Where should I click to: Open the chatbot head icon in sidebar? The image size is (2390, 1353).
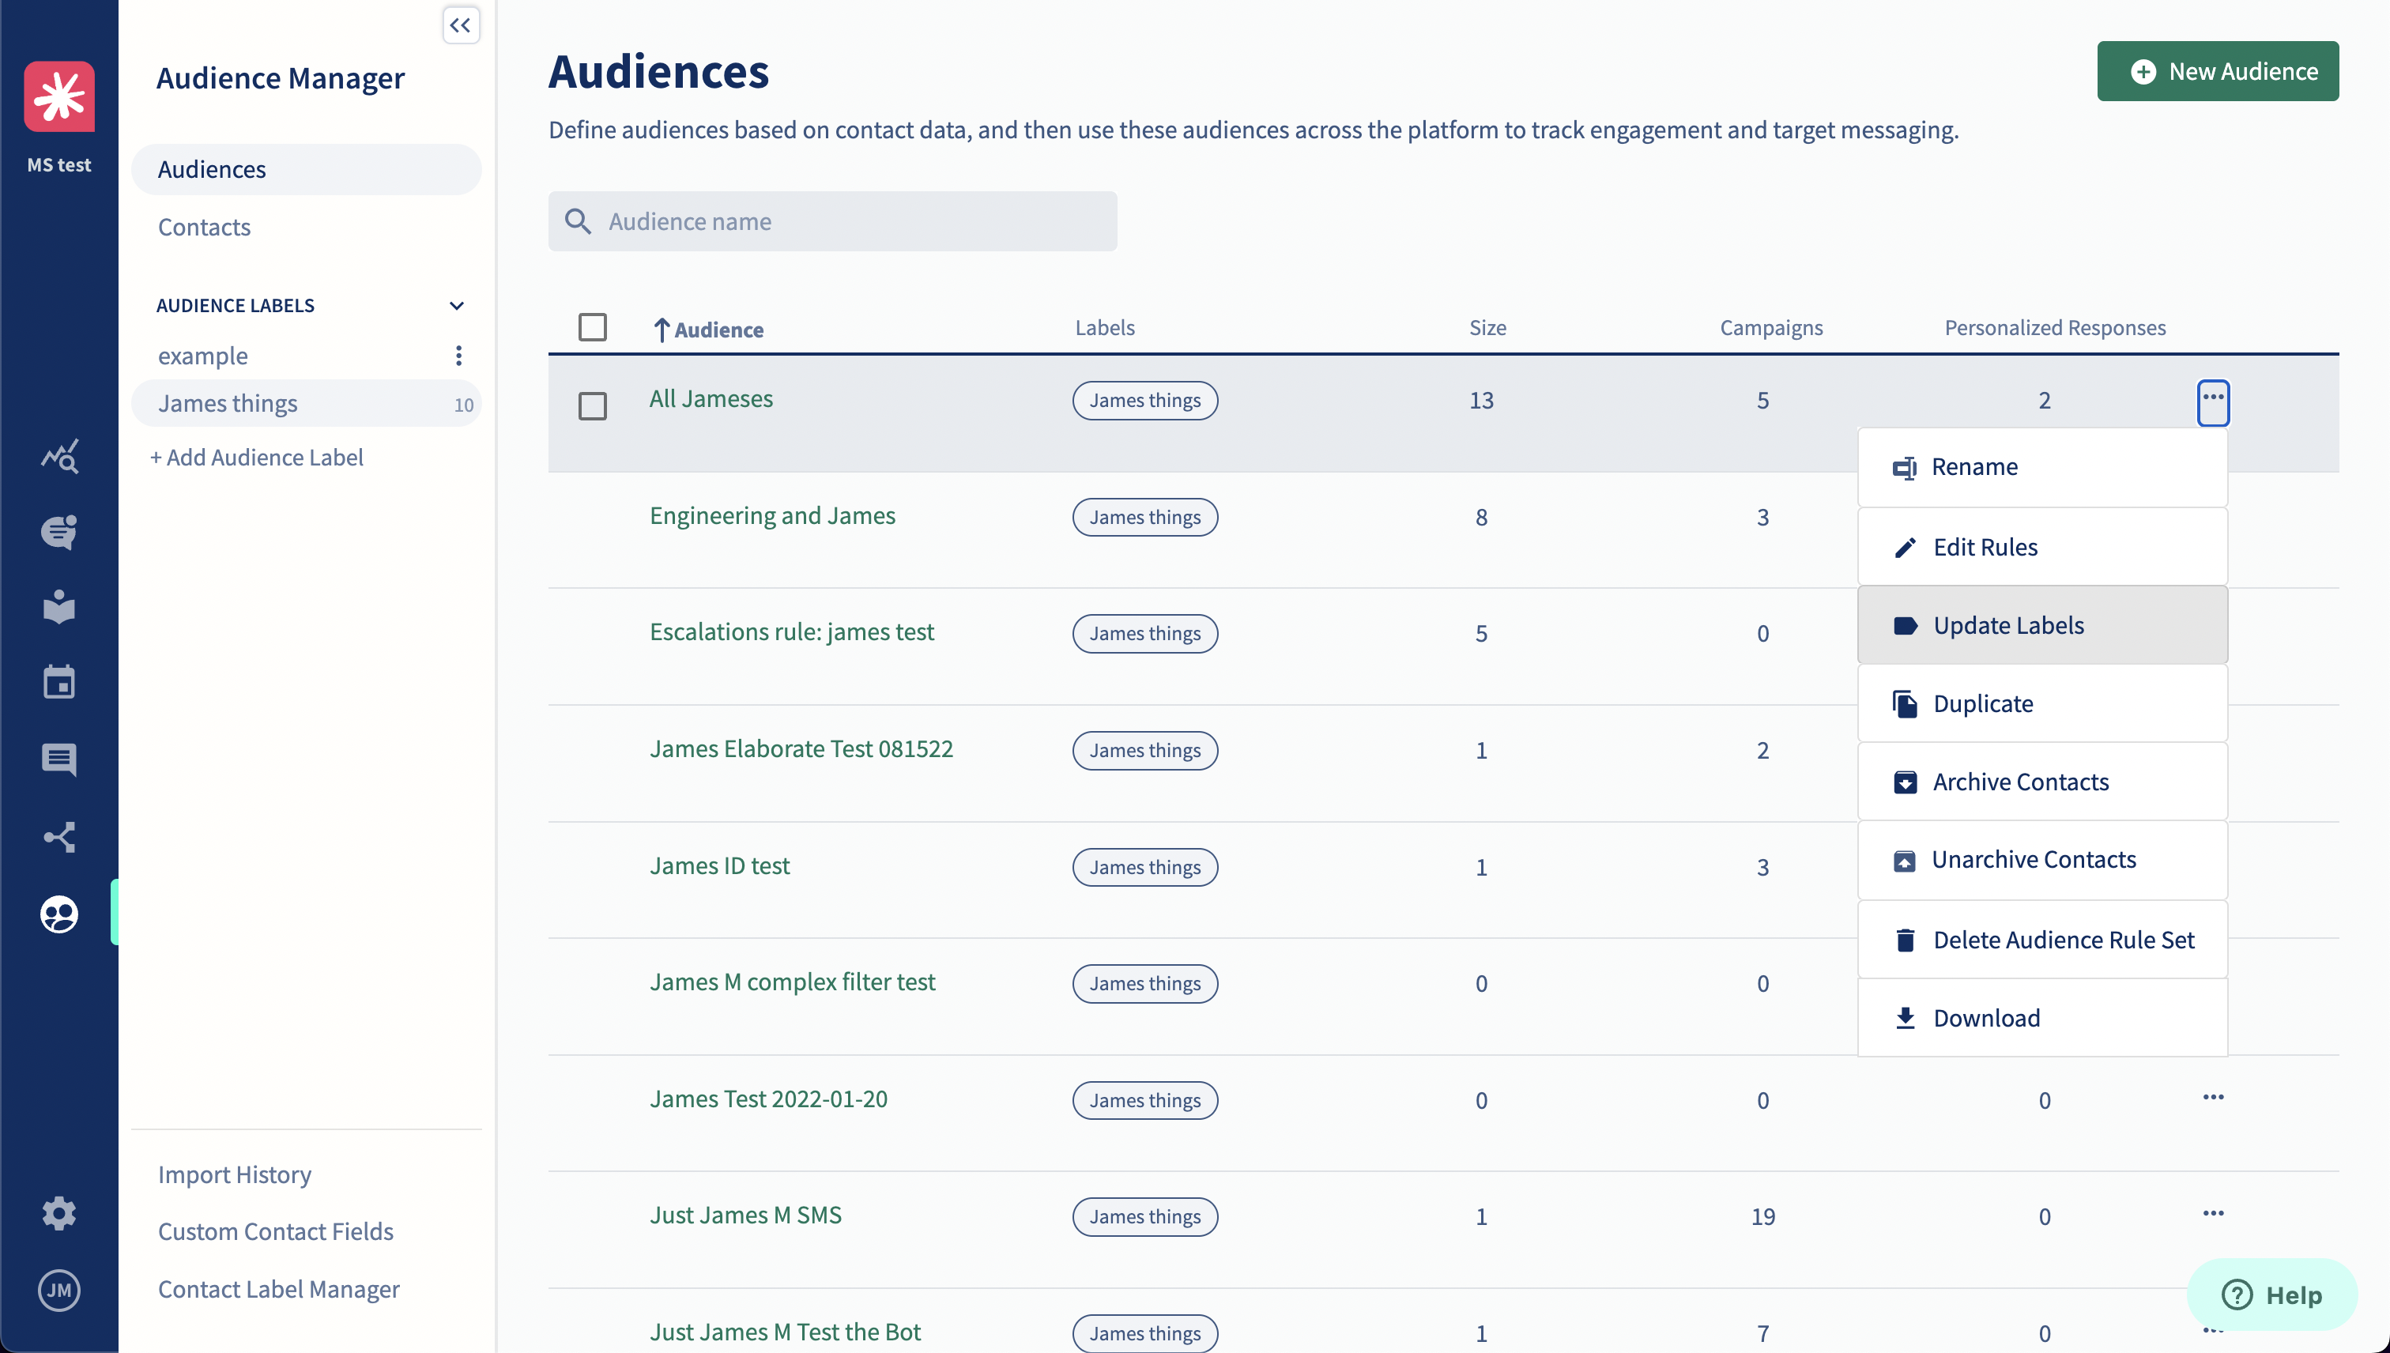(59, 532)
